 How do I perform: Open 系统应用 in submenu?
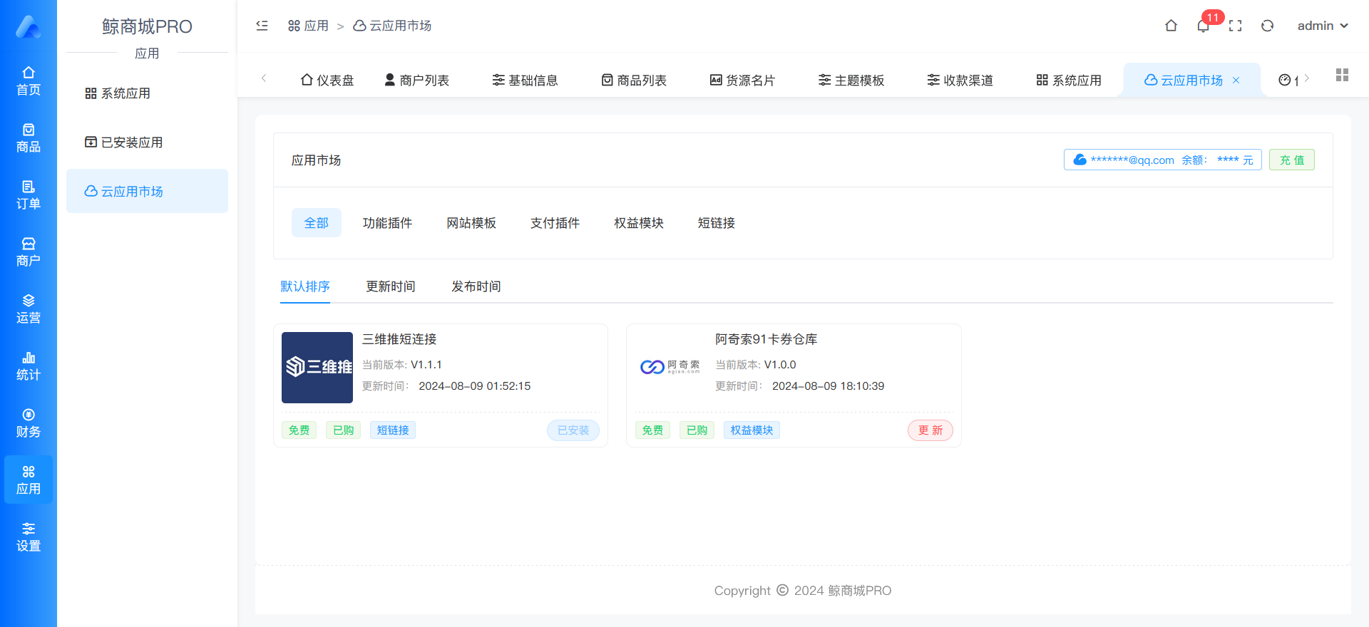[x=147, y=93]
